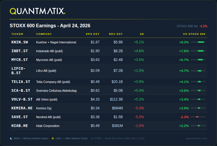Sort by REV EST column header
217x146 pixels.
click(116, 34)
